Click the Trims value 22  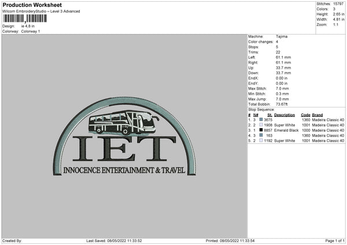[x=278, y=52]
